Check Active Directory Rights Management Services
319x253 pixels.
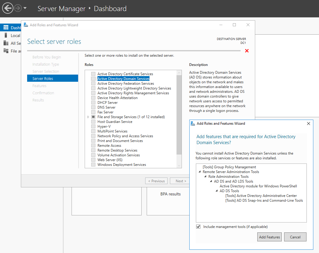click(93, 93)
